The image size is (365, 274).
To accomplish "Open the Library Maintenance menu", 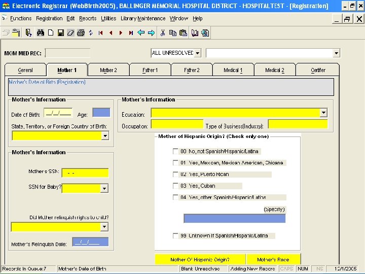I will pyautogui.click(x=143, y=18).
